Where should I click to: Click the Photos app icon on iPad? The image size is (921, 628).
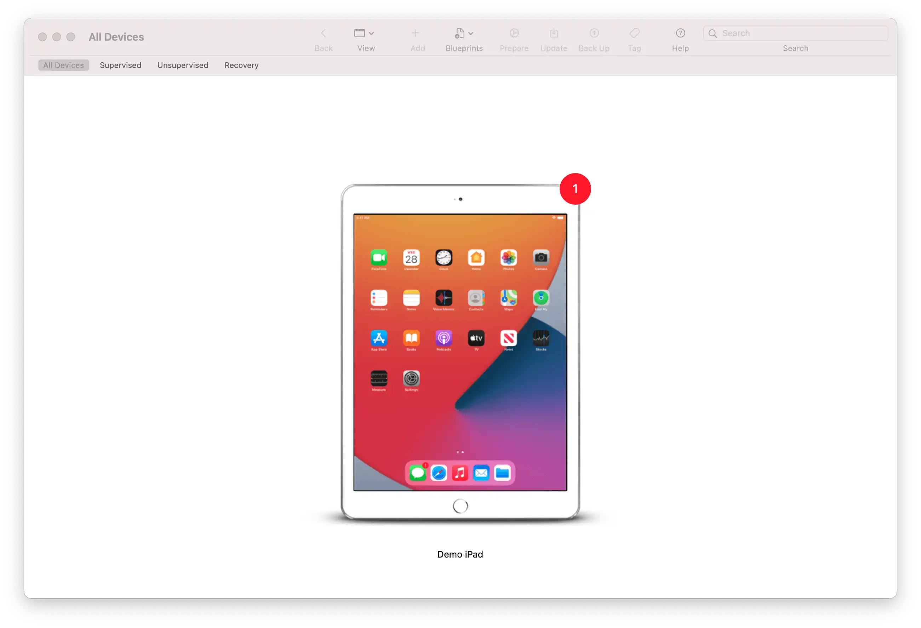(508, 258)
